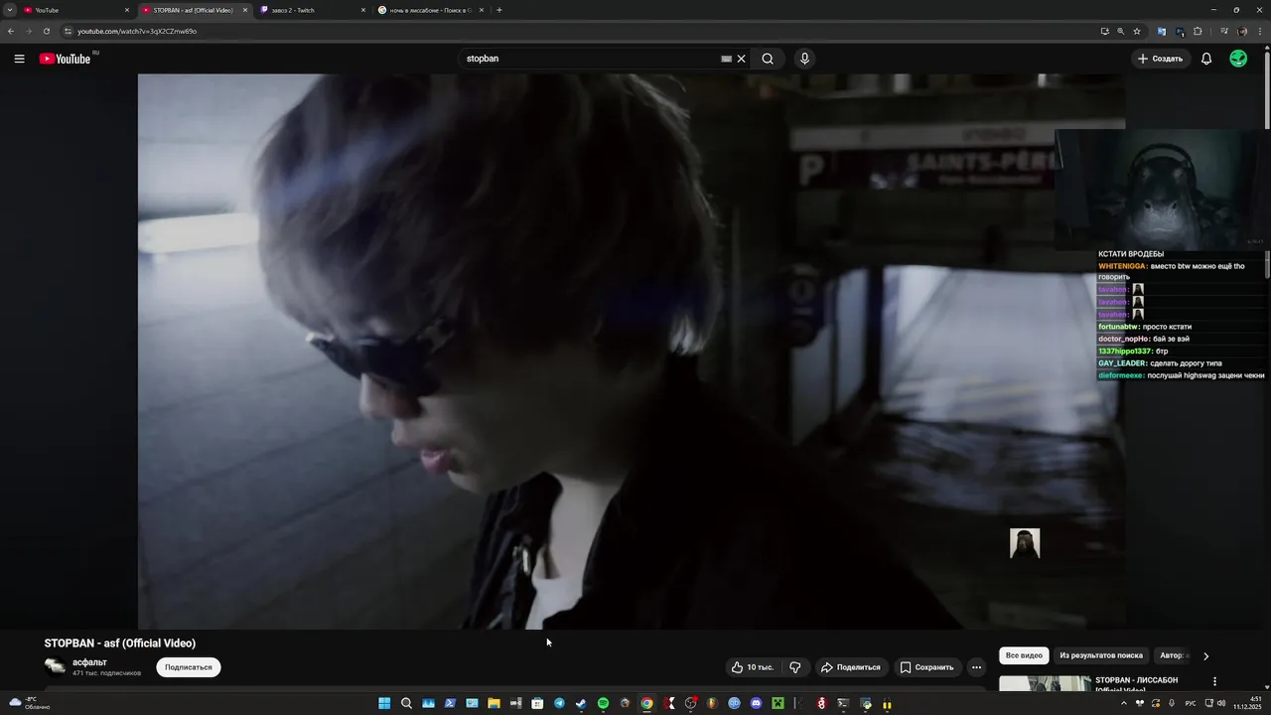This screenshot has width=1271, height=715.
Task: Open the weather widget showing Облачно
Action: [30, 703]
